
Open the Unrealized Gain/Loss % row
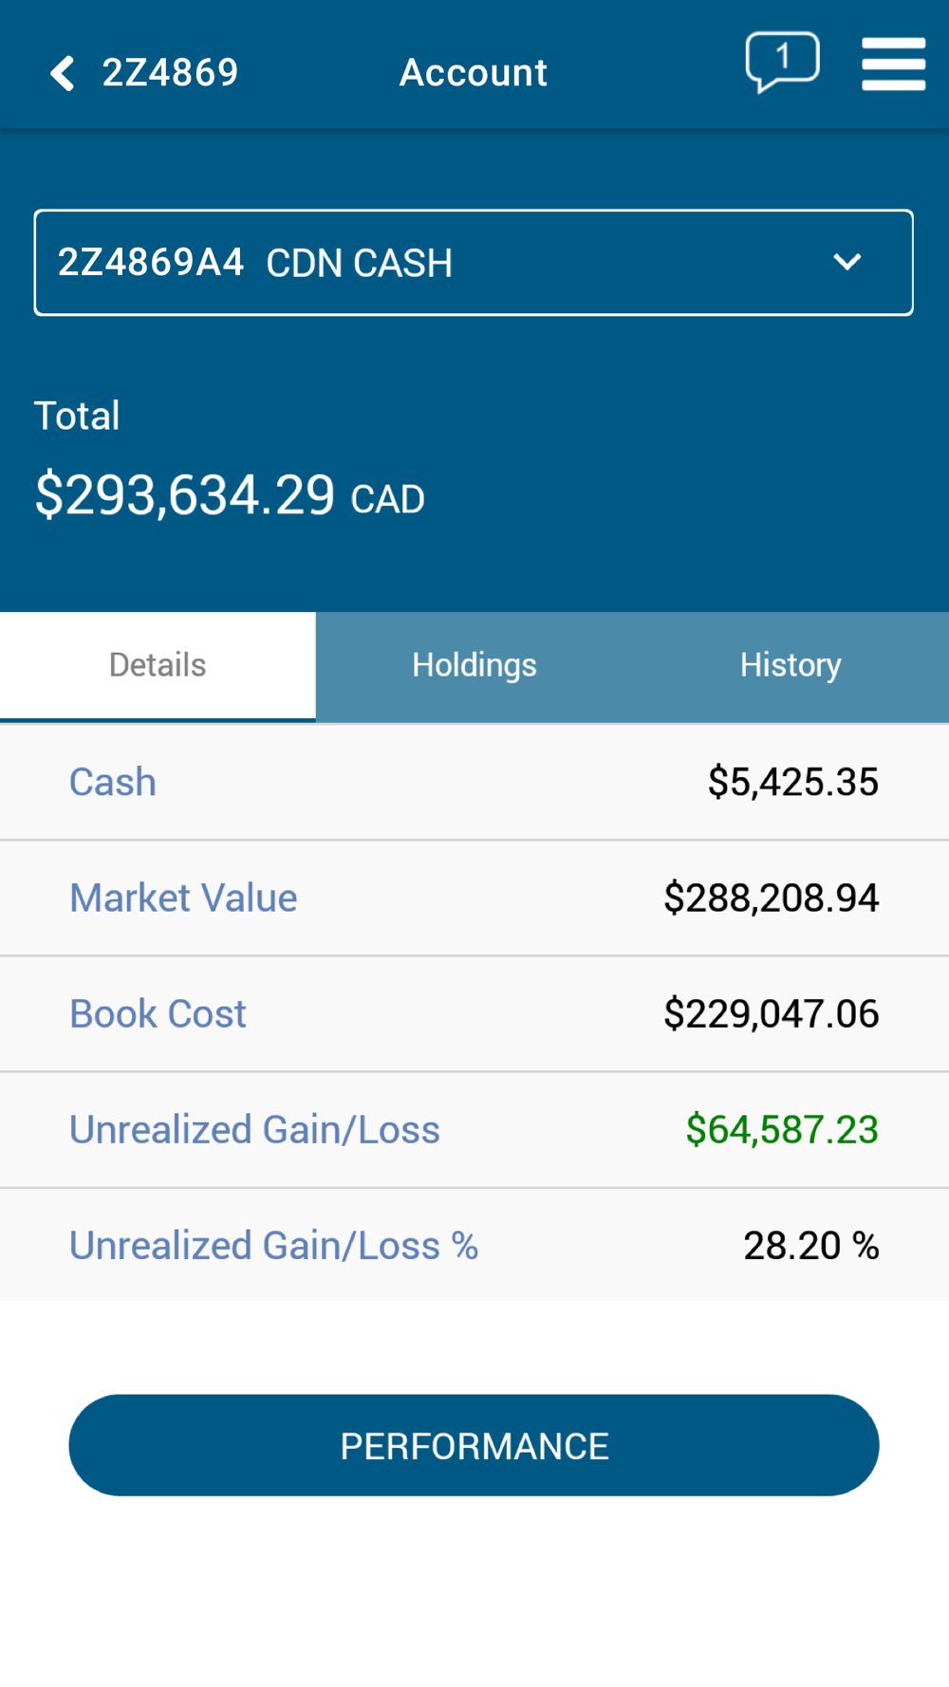(474, 1245)
